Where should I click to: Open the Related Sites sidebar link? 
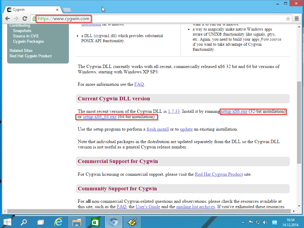coord(21,50)
